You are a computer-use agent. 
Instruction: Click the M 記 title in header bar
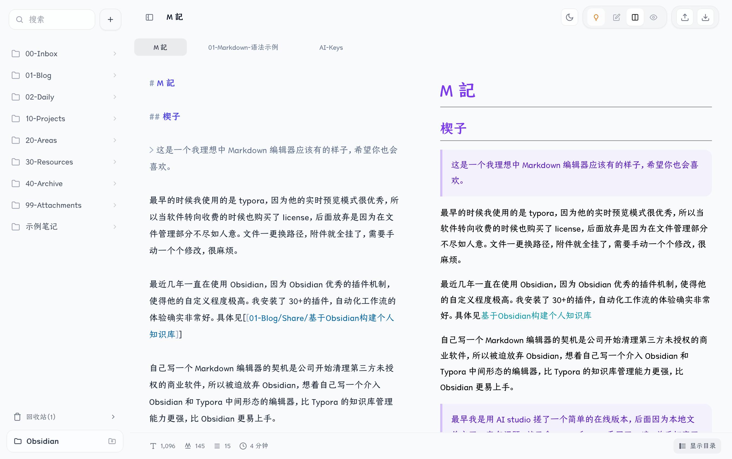[175, 17]
